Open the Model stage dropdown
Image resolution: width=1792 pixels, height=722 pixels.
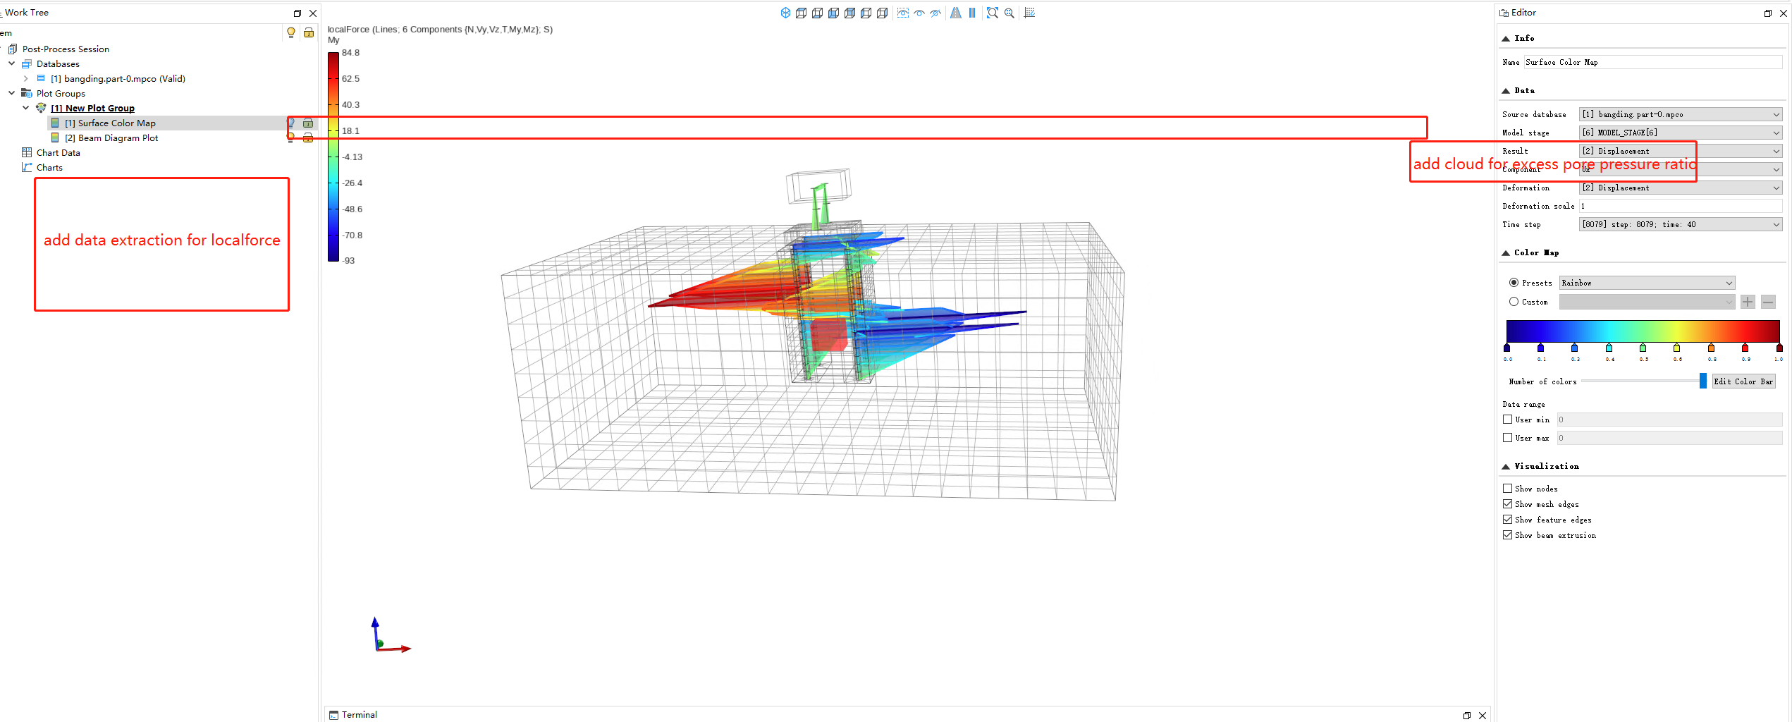pos(1681,133)
